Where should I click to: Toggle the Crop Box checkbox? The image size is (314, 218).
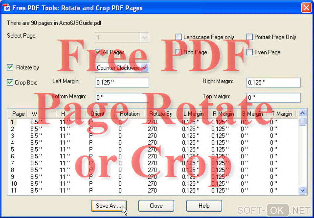10,82
